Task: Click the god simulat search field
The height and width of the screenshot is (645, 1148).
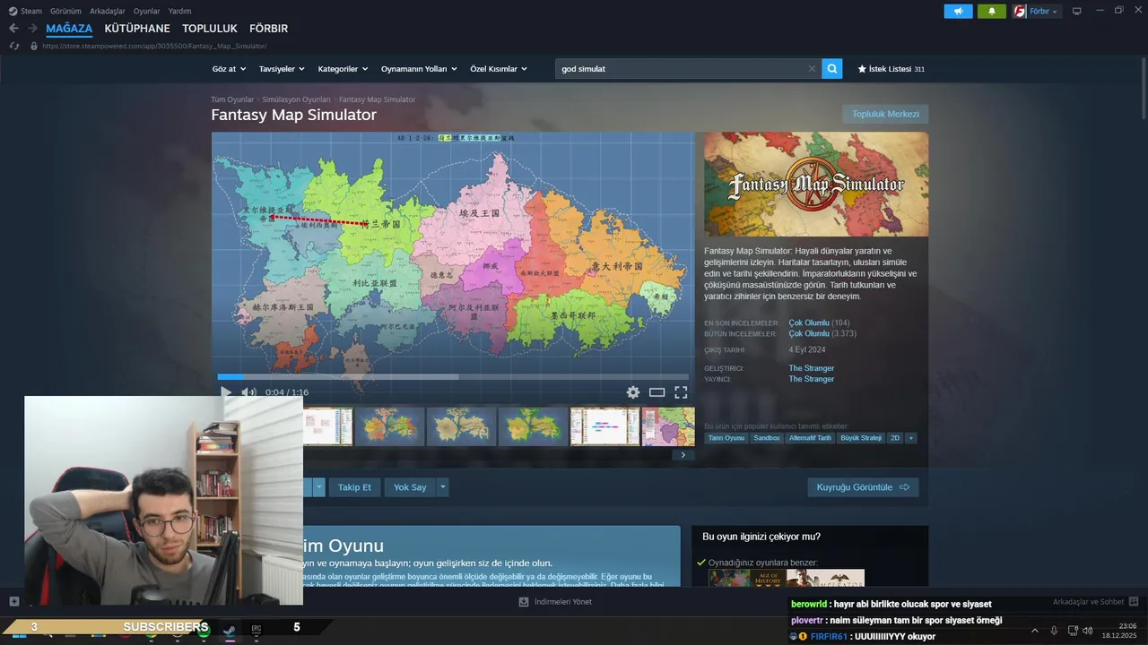Action: 681,69
